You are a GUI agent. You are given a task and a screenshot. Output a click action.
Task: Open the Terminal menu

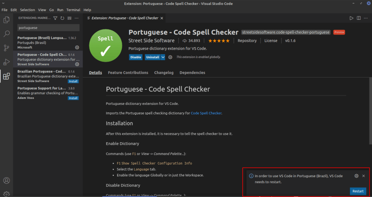(x=73, y=10)
